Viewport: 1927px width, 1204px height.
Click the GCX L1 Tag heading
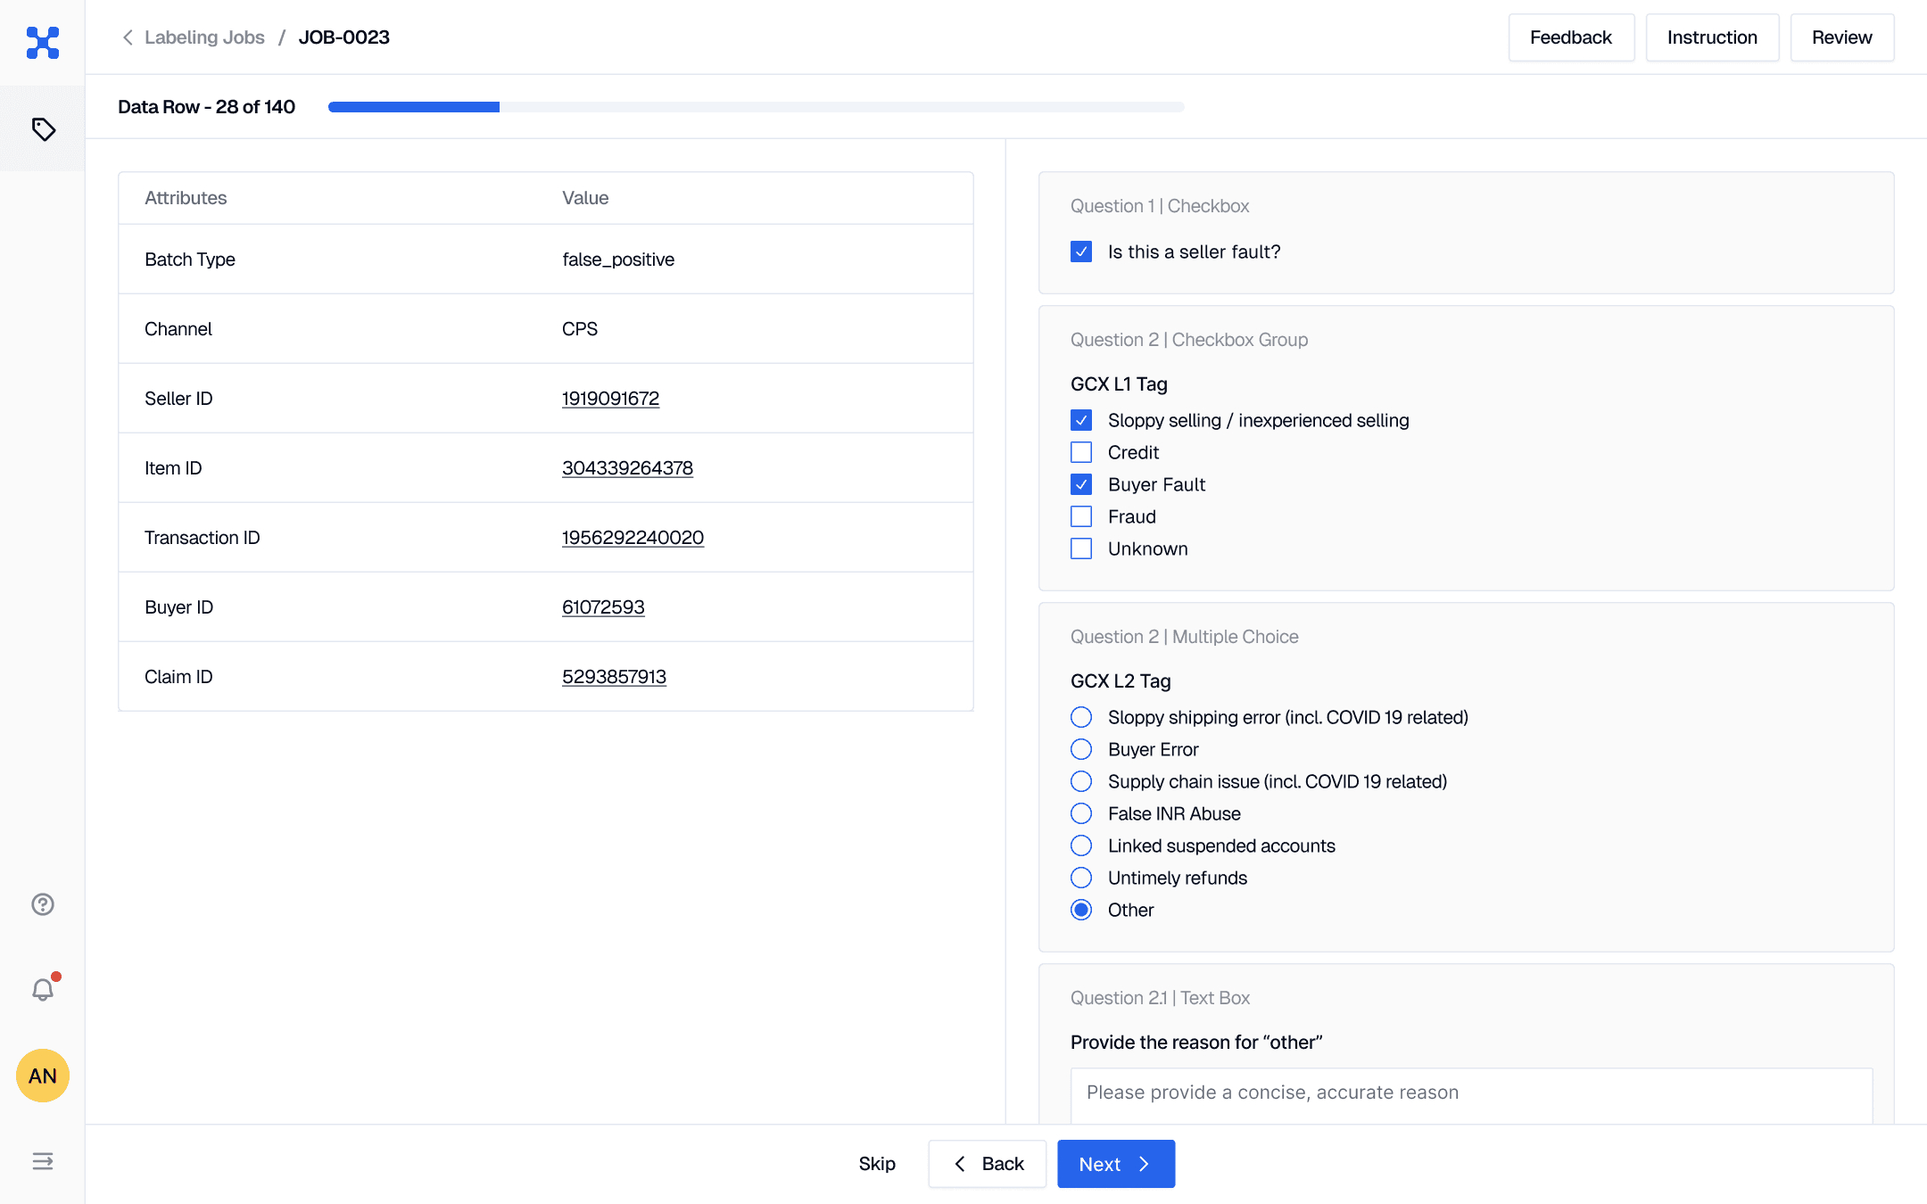tap(1119, 384)
